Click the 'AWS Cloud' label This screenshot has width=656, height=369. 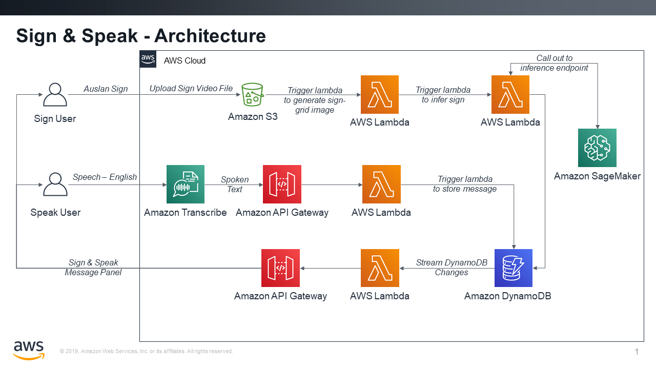point(184,60)
